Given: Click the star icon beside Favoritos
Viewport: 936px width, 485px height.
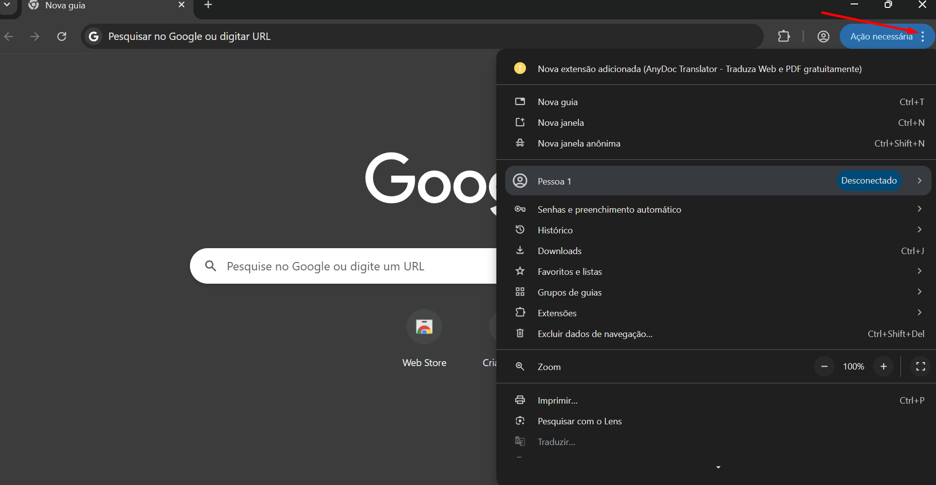Looking at the screenshot, I should 520,271.
